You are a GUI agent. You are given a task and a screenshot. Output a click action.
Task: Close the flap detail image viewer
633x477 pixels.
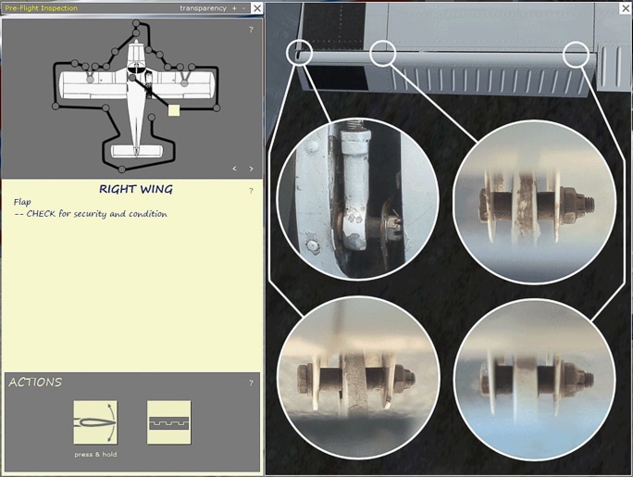[624, 8]
